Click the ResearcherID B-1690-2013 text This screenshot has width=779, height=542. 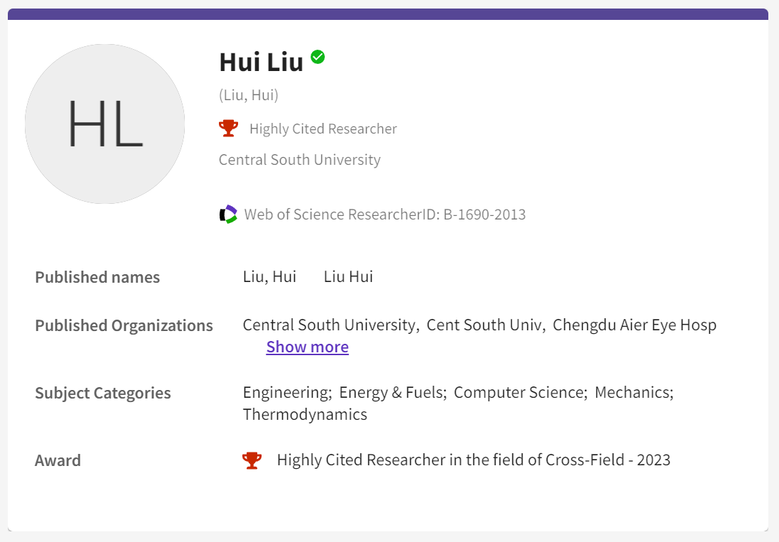tap(385, 215)
